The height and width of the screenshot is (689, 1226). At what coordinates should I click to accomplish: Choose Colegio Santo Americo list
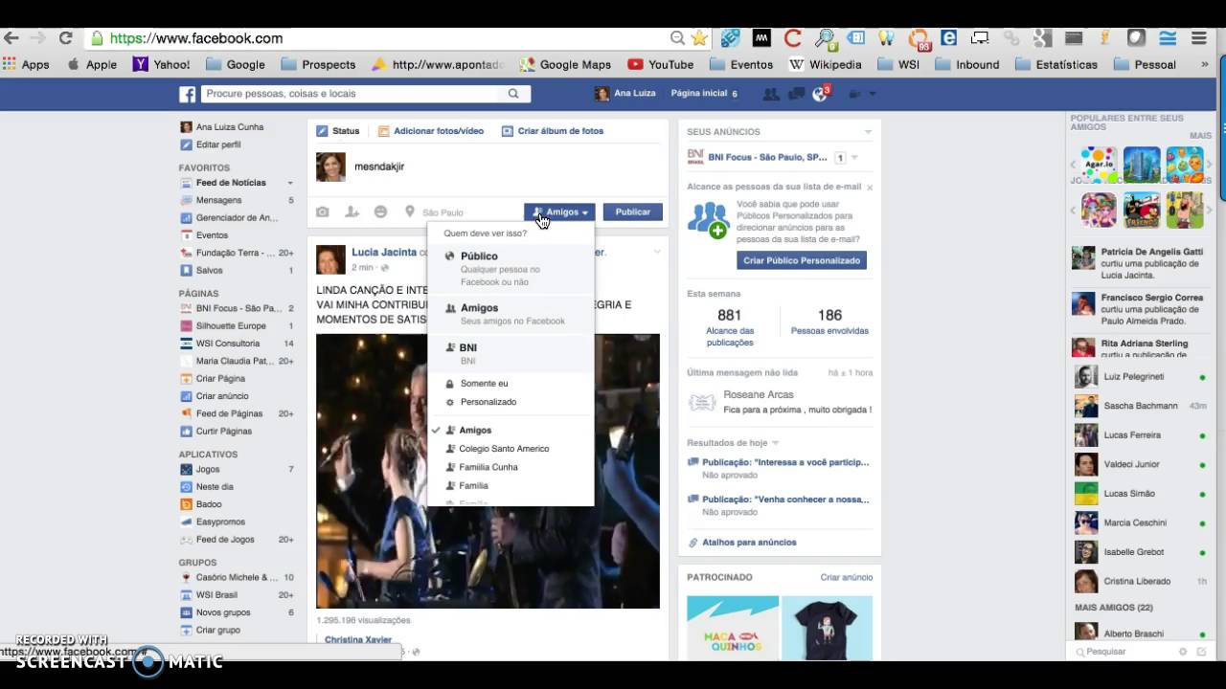coord(511,449)
